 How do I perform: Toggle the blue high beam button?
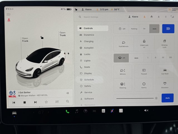pyautogui.click(x=168, y=28)
